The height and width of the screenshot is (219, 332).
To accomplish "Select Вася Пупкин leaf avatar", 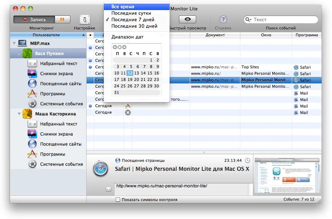I will point(27,54).
